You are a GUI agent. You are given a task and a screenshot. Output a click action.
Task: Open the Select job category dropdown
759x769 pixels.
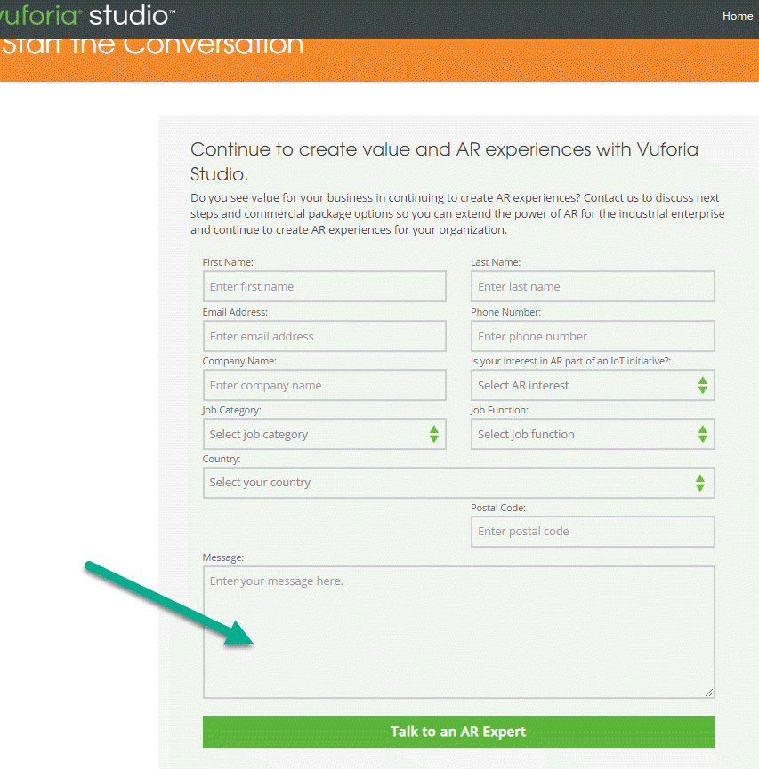click(x=324, y=435)
